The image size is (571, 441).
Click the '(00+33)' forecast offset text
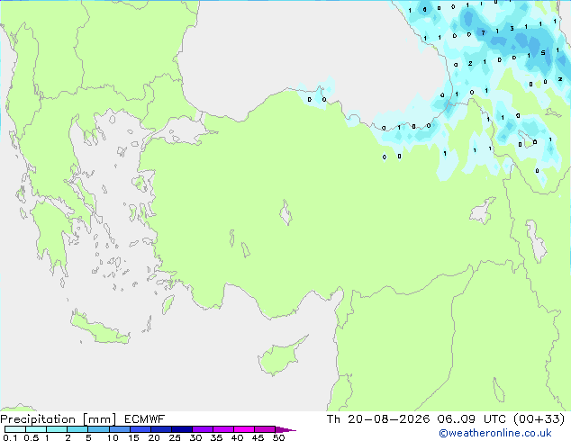pyautogui.click(x=539, y=419)
